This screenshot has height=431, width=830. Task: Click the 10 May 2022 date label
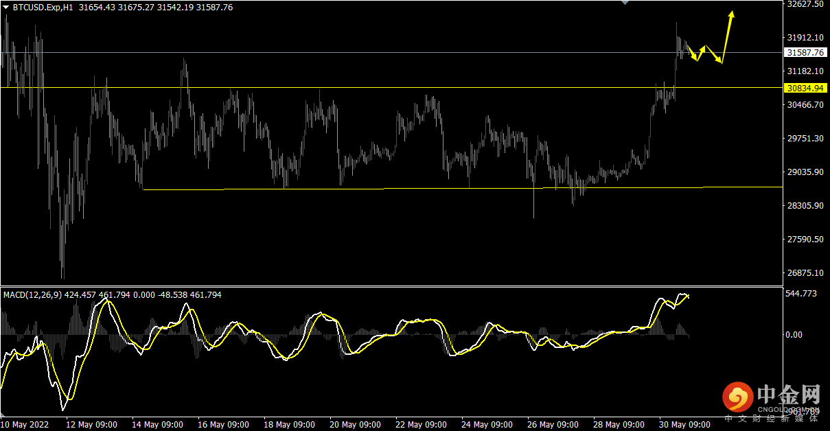pos(25,424)
